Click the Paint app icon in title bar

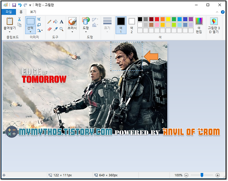(x=5, y=5)
